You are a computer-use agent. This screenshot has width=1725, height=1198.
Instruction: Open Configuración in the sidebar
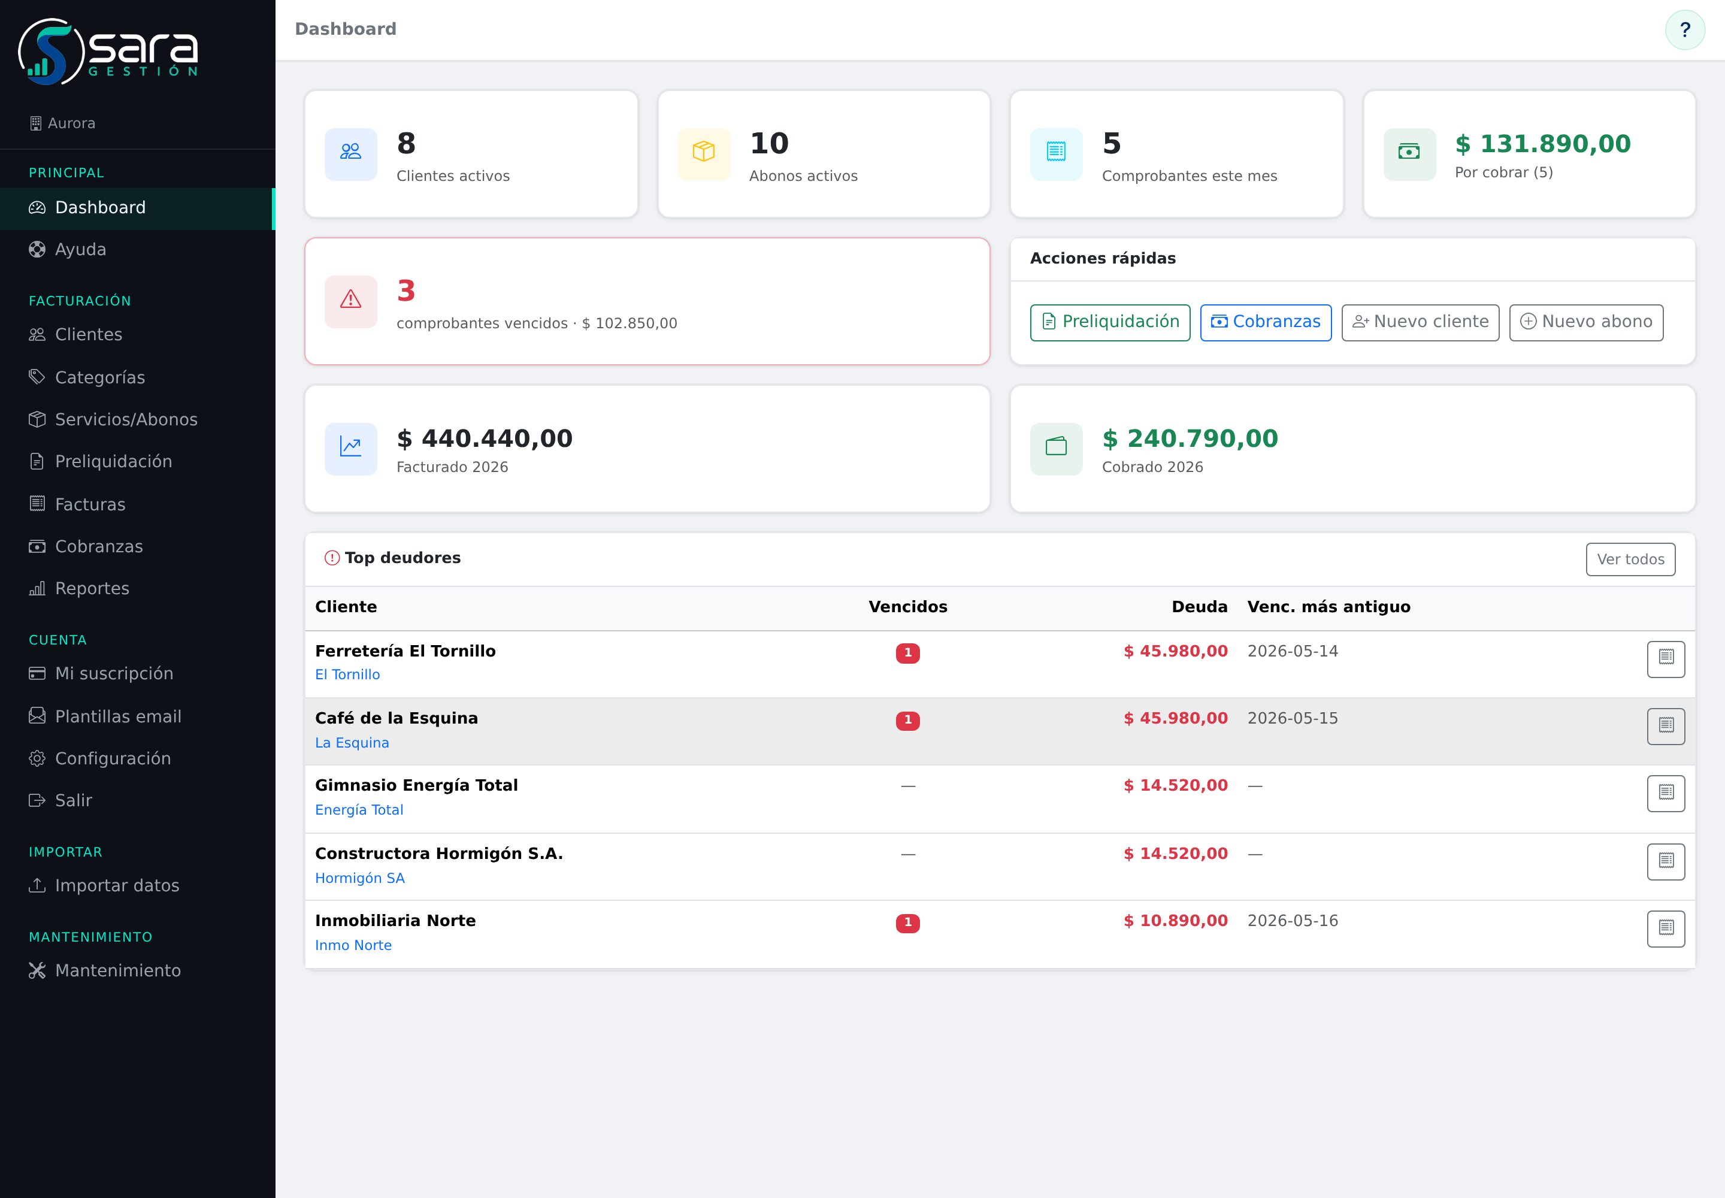coord(137,759)
